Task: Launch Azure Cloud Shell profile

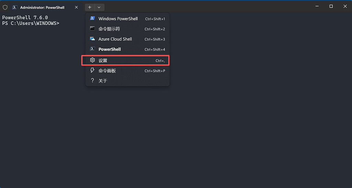Action: (x=128, y=39)
